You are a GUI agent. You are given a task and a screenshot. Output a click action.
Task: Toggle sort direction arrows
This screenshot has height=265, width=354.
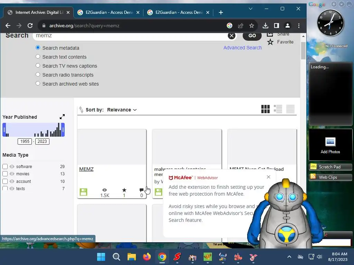(81, 110)
